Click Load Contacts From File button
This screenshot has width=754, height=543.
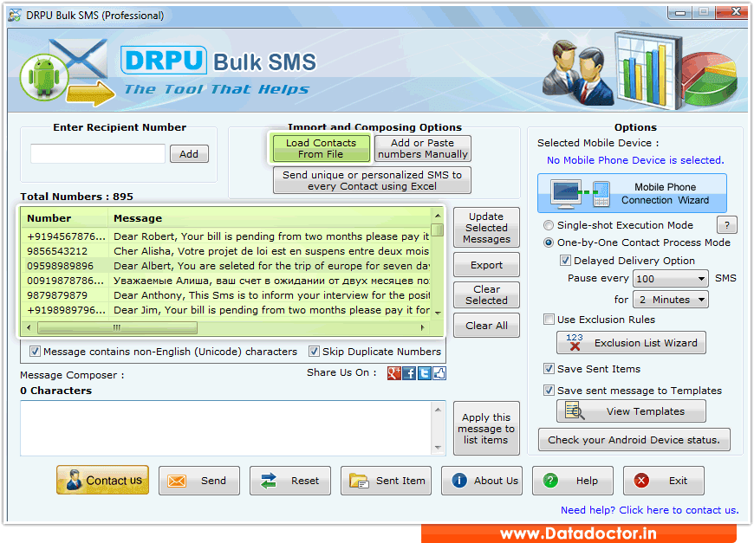click(x=321, y=148)
